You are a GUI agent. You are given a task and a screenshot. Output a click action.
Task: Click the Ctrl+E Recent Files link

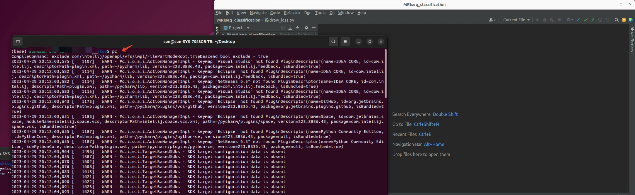point(425,134)
